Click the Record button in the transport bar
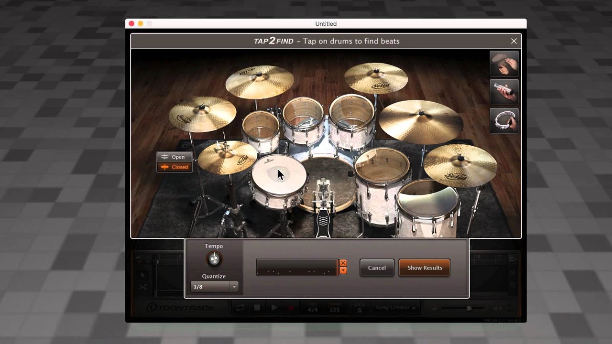The image size is (612, 344). [x=291, y=308]
